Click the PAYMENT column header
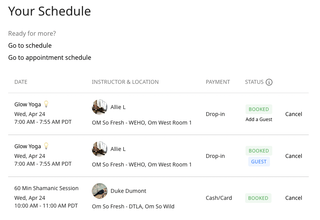The height and width of the screenshot is (220, 320). coord(218,82)
